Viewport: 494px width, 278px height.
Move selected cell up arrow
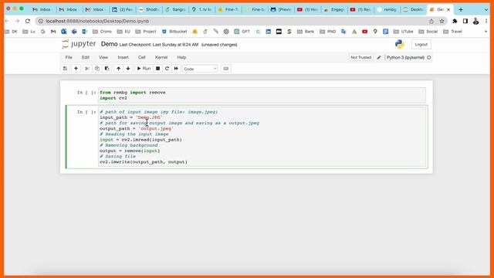click(x=118, y=69)
